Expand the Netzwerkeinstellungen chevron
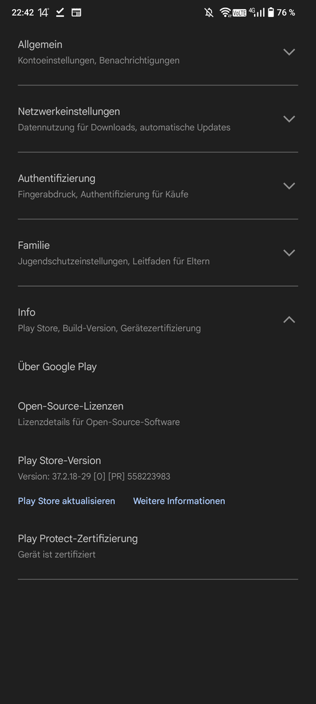Viewport: 316px width, 704px height. click(289, 119)
